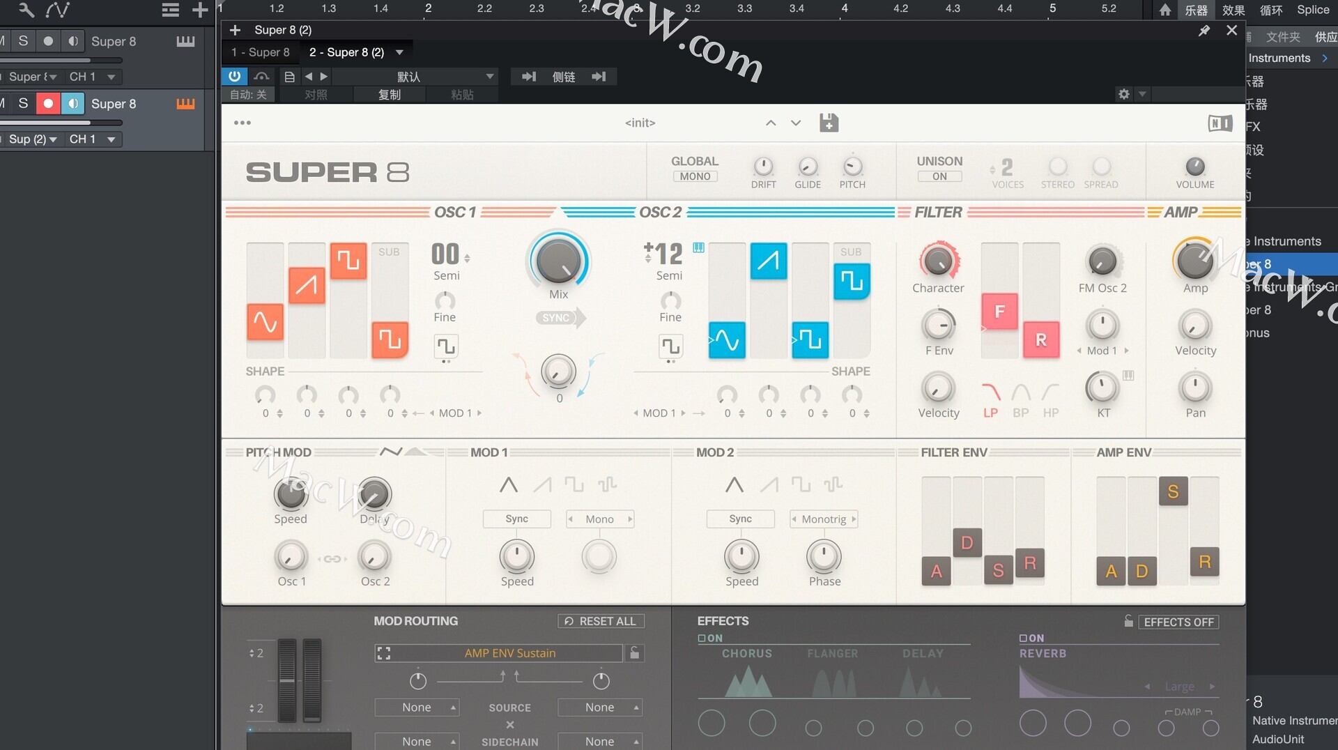The width and height of the screenshot is (1338, 750).
Task: Expand the Instruments chevron in browser
Action: click(1325, 59)
